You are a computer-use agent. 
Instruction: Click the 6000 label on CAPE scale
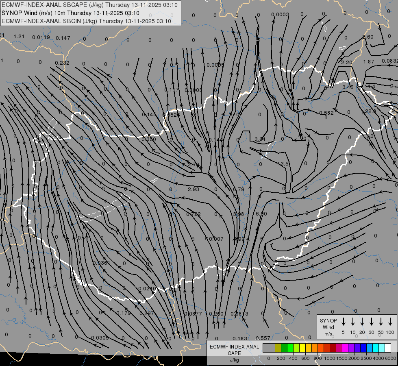[x=391, y=358]
